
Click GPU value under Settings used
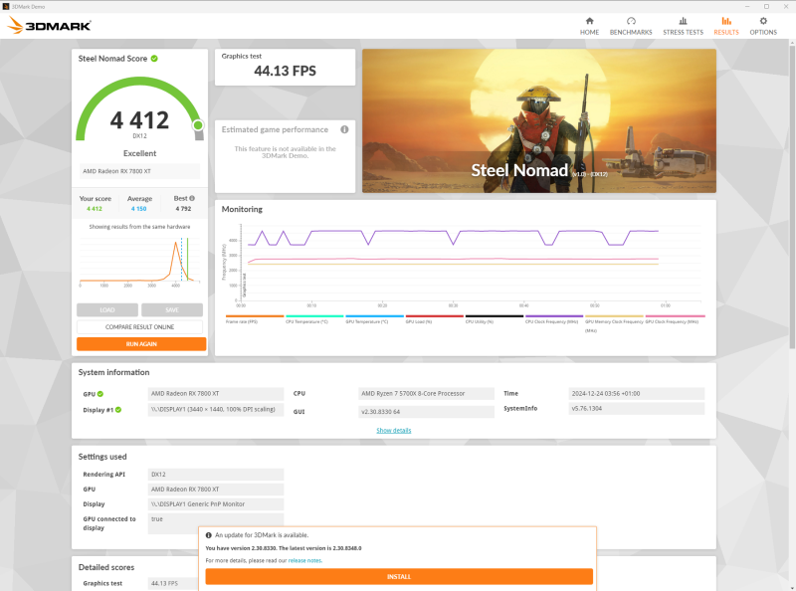pyautogui.click(x=216, y=489)
